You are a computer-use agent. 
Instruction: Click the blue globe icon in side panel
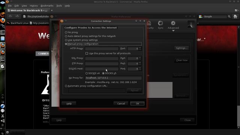3,106
